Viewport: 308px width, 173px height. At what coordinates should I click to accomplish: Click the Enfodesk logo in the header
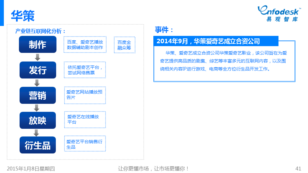click(x=279, y=14)
